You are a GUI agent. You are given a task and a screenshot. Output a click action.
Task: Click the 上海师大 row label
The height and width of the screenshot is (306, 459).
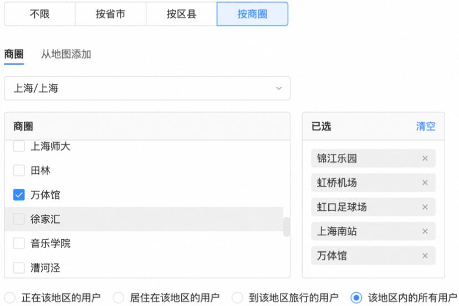point(50,146)
